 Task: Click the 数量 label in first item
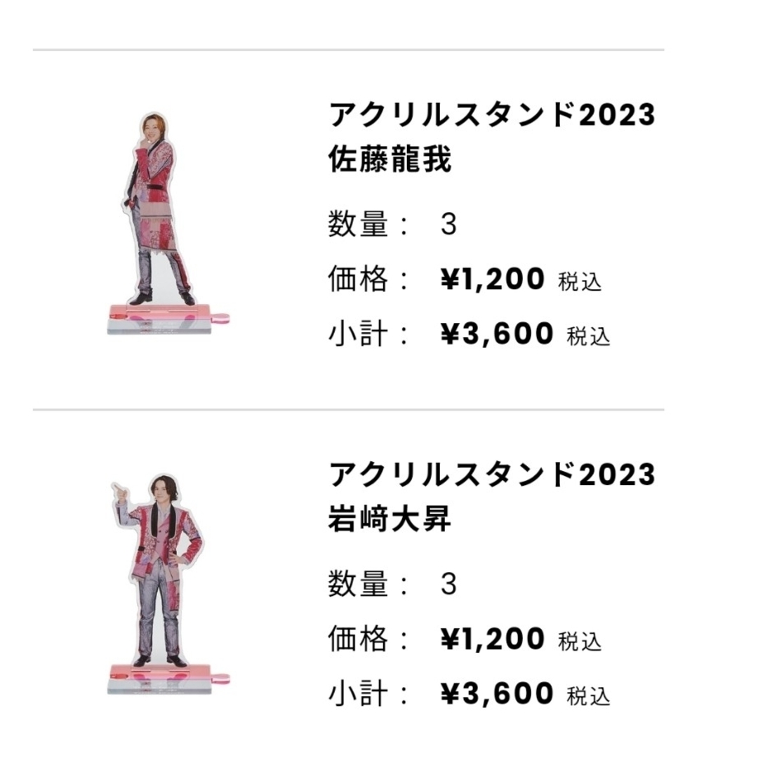(x=358, y=224)
